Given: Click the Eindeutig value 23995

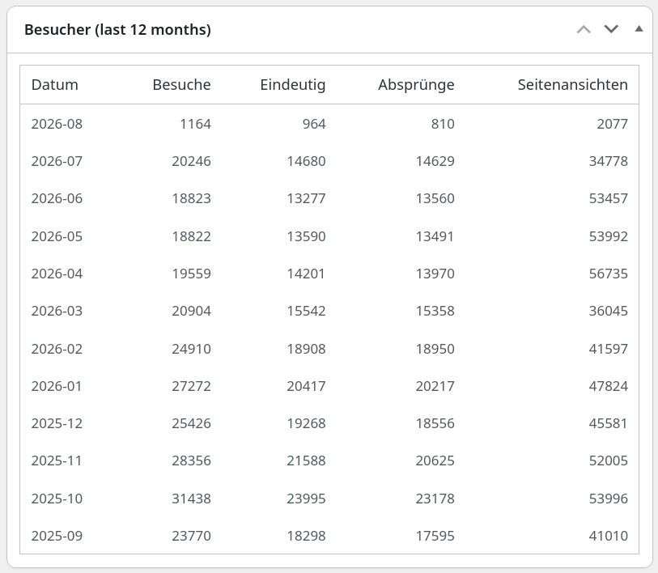Looking at the screenshot, I should (307, 499).
